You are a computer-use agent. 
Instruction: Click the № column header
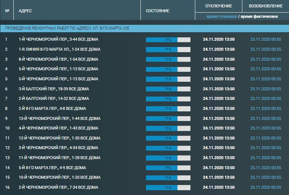(x=7, y=11)
